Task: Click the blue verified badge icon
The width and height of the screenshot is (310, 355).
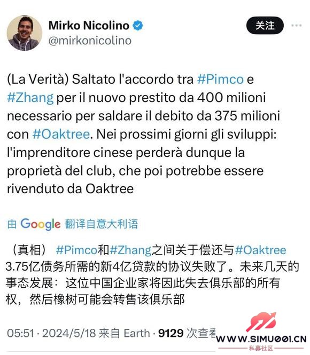Action: coord(137,26)
